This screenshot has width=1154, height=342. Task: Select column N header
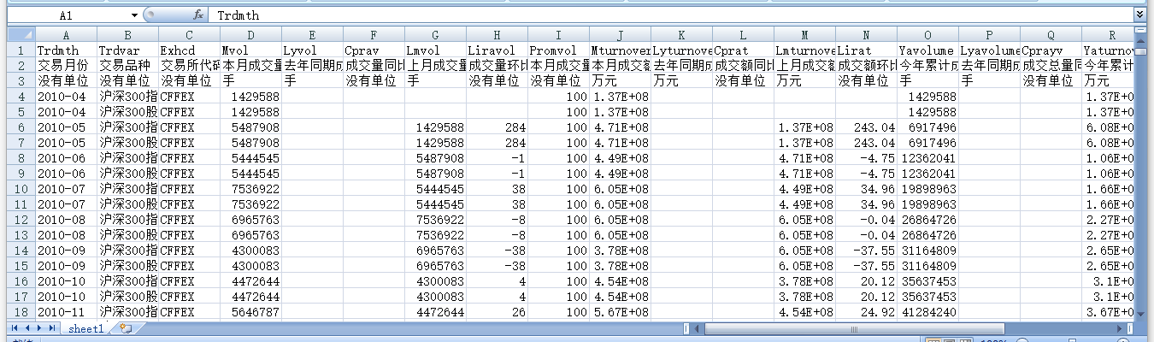(x=867, y=35)
